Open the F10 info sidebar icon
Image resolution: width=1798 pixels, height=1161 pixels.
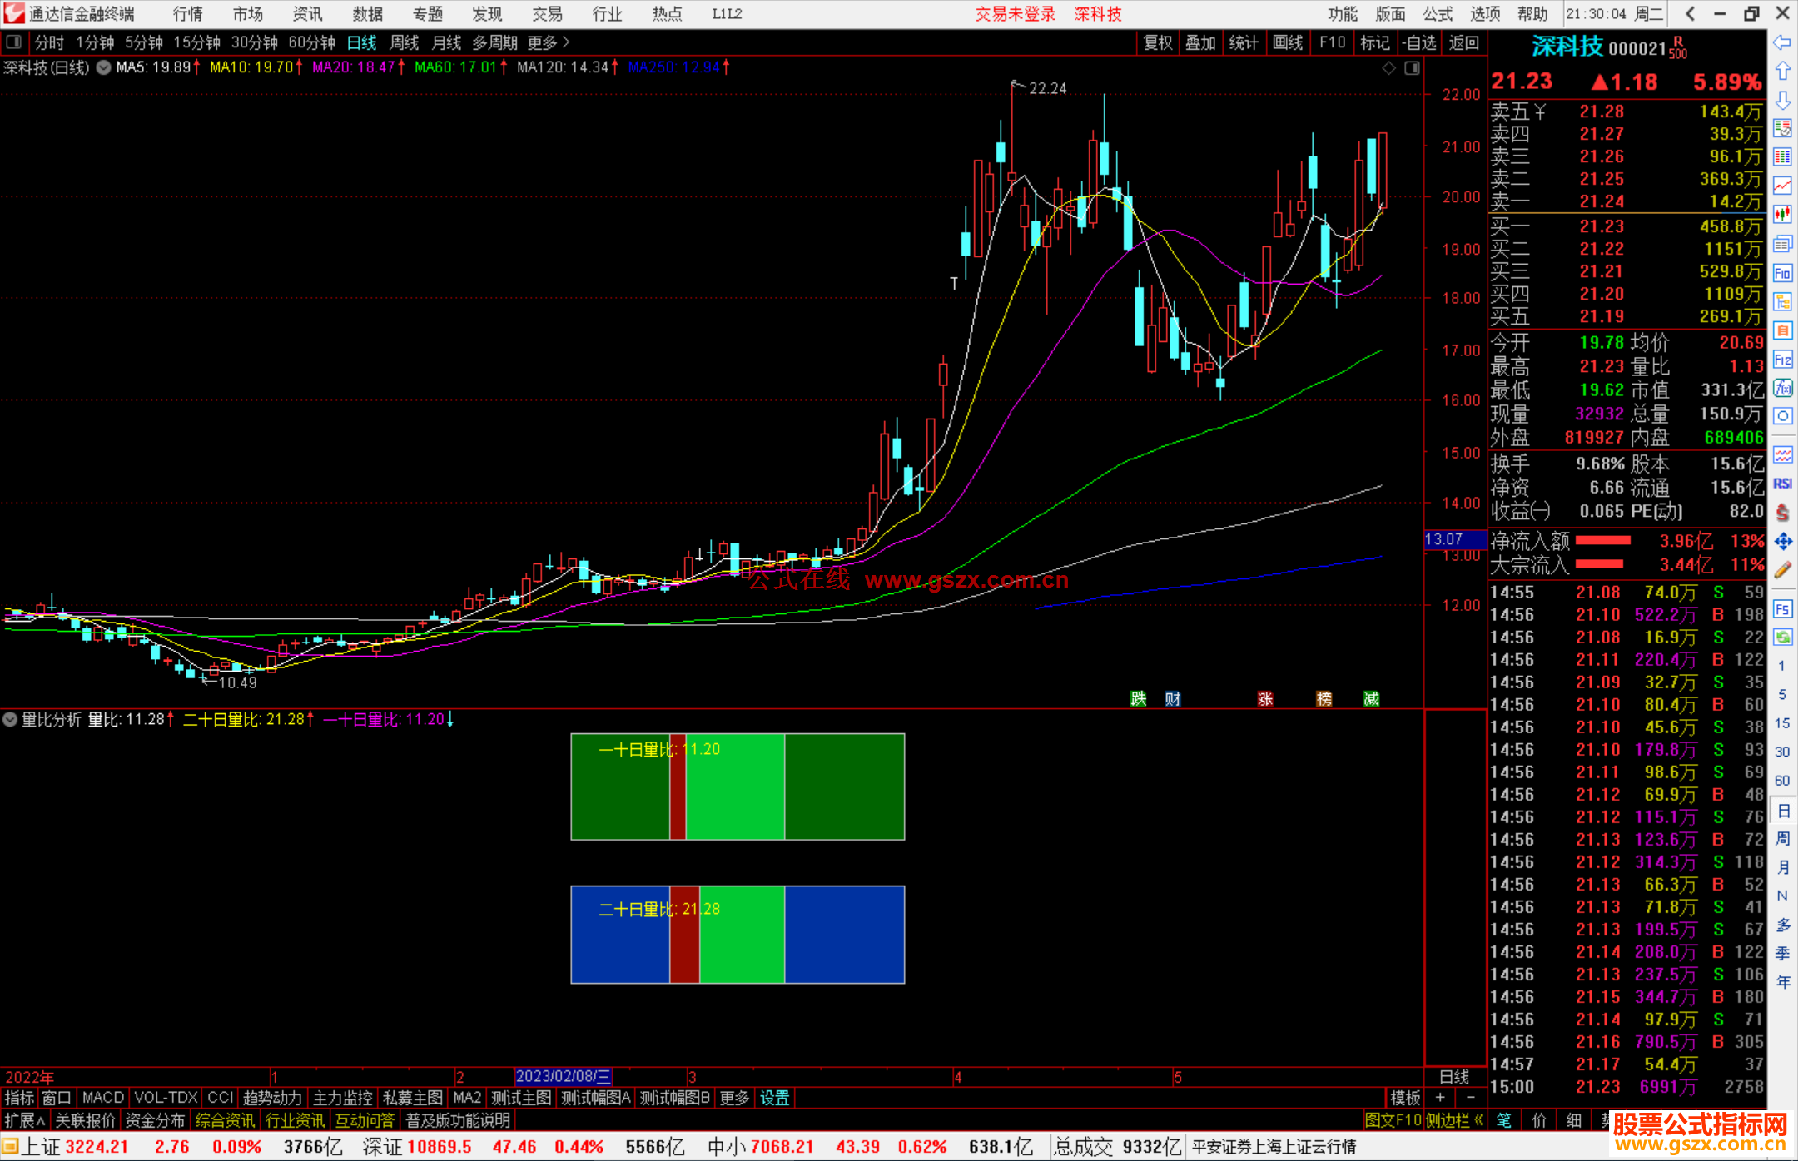coord(1782,273)
